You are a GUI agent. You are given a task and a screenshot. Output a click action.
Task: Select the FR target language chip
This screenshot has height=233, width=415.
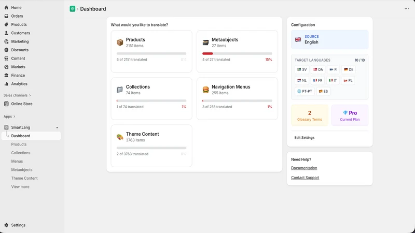[x=317, y=80]
